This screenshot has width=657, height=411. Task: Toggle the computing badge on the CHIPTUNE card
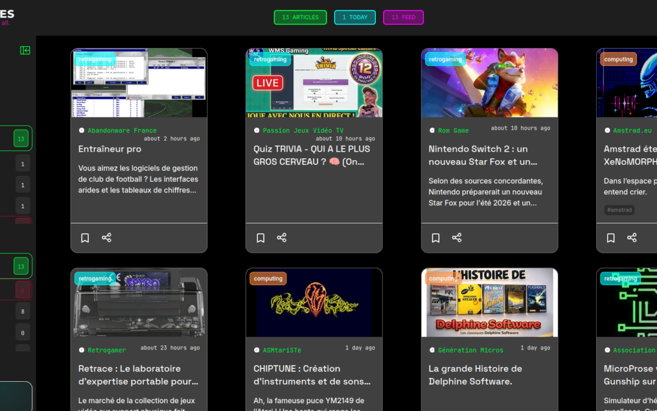pos(268,278)
